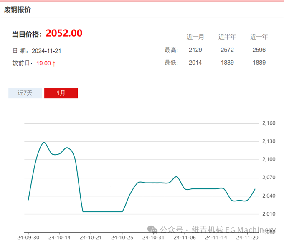Screen dimensions: 284x241
Task: Click the 最低 row label
Action: [x=171, y=63]
